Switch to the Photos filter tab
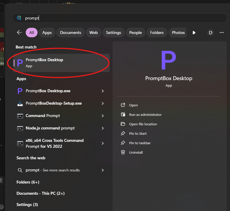The height and width of the screenshot is (211, 230). [x=178, y=33]
